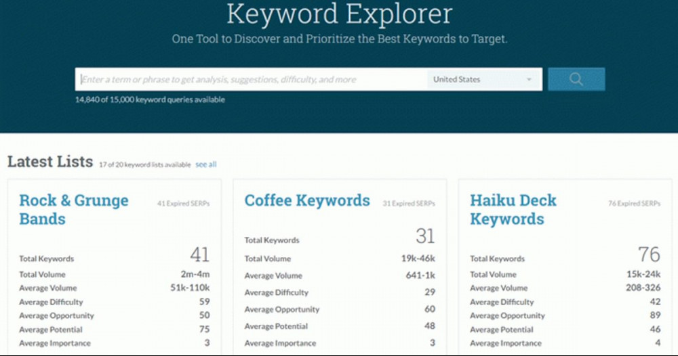
Task: Click the Latest Lists heading
Action: point(50,161)
